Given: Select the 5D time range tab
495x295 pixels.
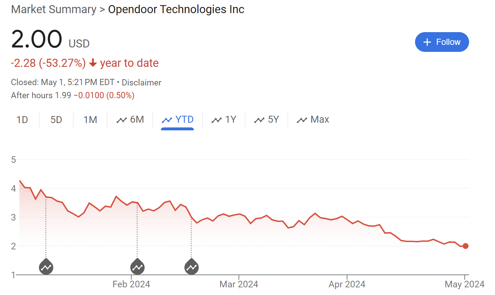Looking at the screenshot, I should (x=56, y=119).
